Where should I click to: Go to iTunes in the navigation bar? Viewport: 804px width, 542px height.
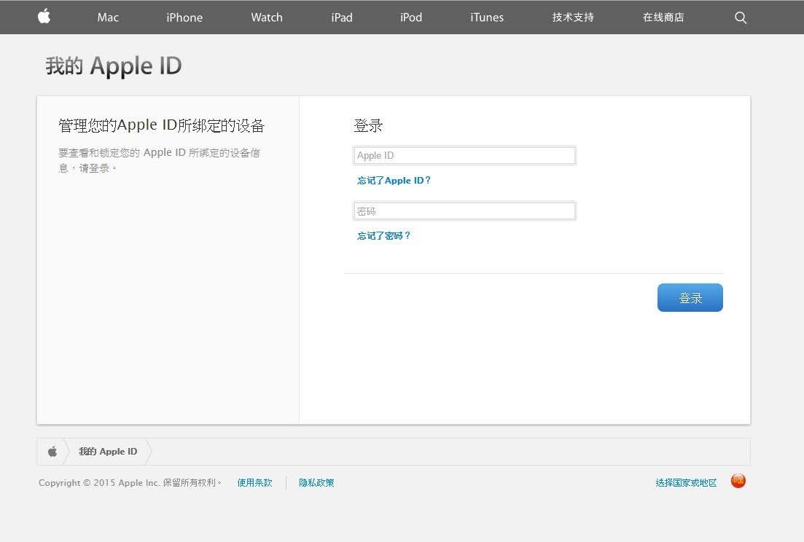[x=487, y=17]
